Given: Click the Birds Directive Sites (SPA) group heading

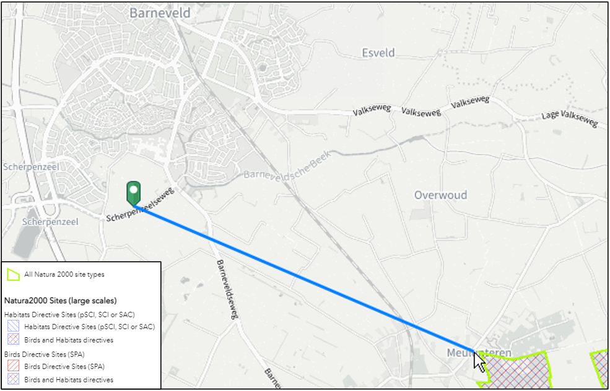Looking at the screenshot, I should coord(45,354).
